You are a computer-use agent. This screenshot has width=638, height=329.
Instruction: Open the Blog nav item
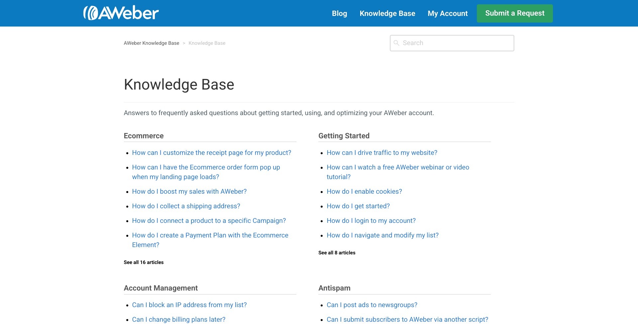tap(339, 13)
